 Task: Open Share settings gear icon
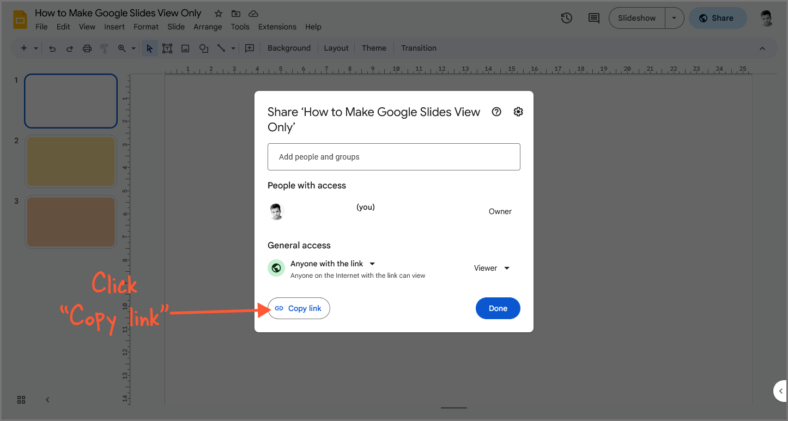pyautogui.click(x=518, y=111)
